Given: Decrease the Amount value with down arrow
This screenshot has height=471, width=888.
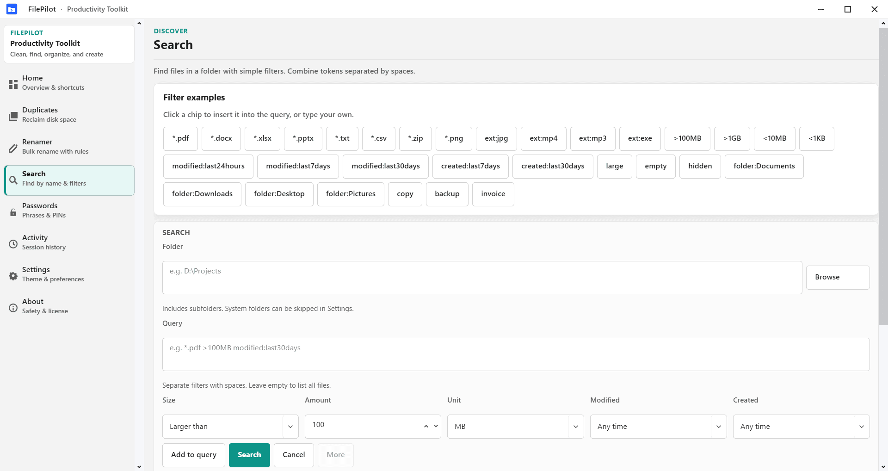Looking at the screenshot, I should tap(436, 427).
